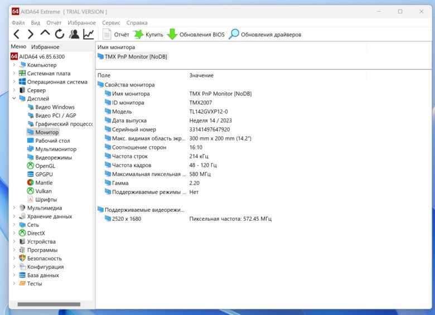Open the GPGPU item icon
The height and width of the screenshot is (315, 435).
tap(30, 174)
